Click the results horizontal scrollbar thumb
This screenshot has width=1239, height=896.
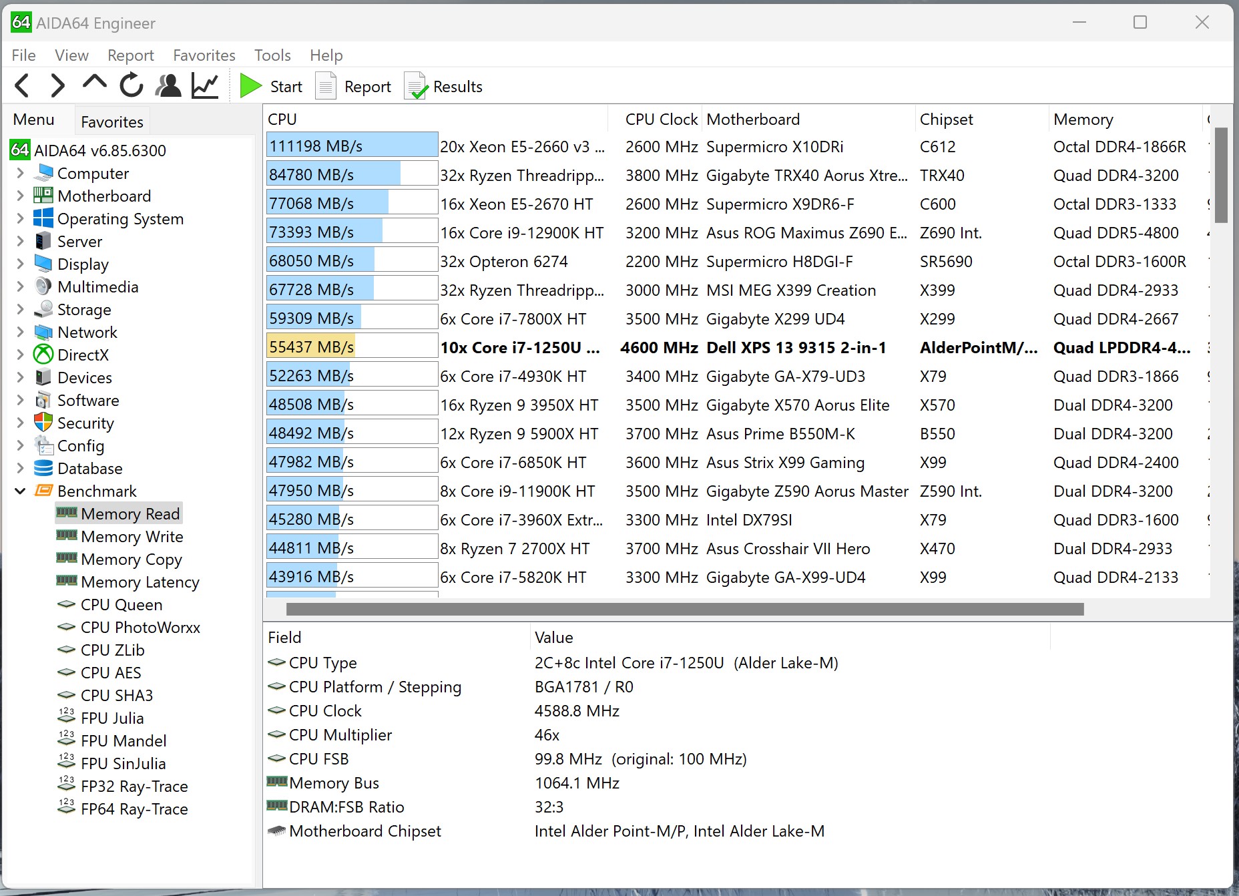point(685,609)
